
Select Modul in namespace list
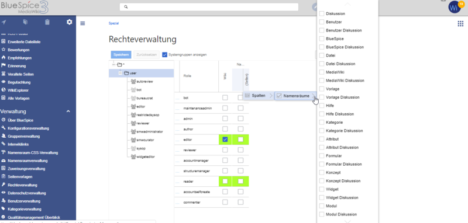(x=332, y=205)
